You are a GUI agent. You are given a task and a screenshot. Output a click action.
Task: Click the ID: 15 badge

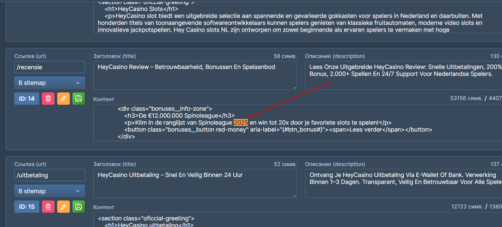click(27, 206)
